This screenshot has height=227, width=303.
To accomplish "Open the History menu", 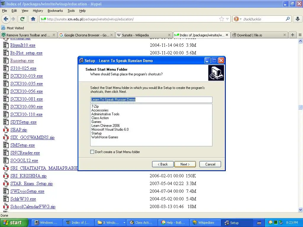I will pyautogui.click(x=38, y=11).
